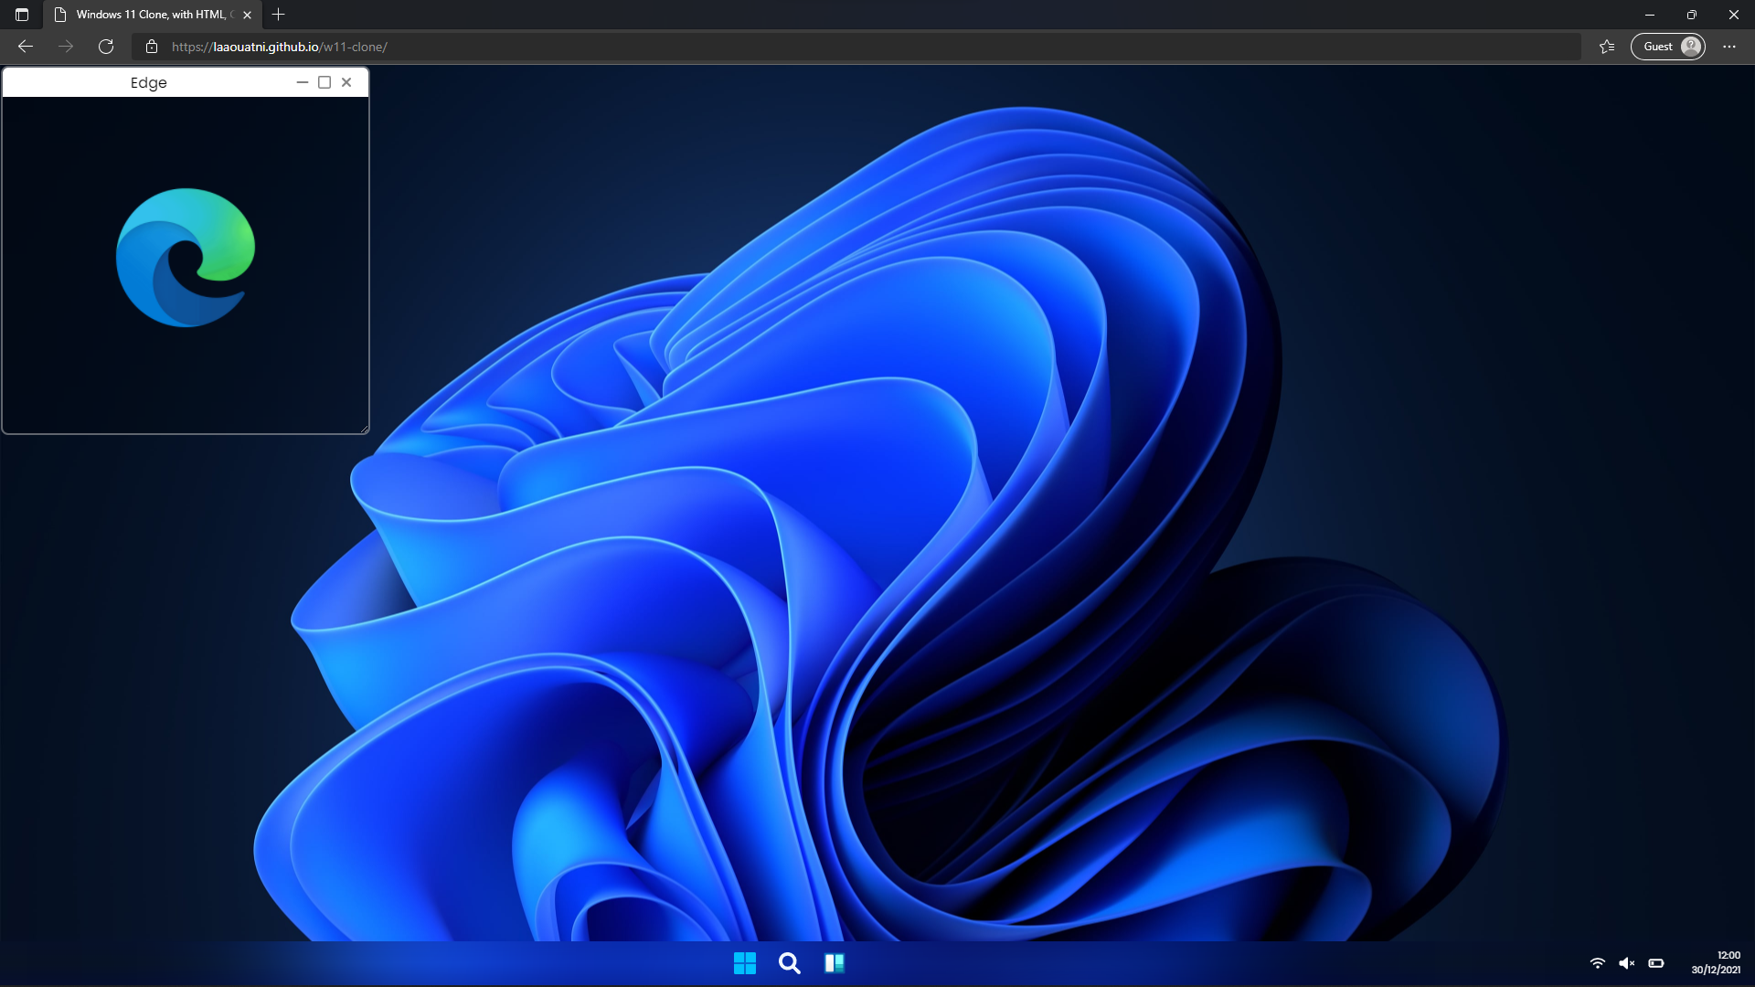This screenshot has height=987, width=1755.
Task: Go back using the navigation arrow
Action: pos(25,46)
